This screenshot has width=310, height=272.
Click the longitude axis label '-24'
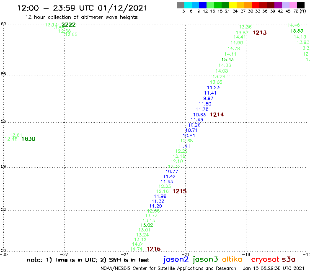pos(125,254)
